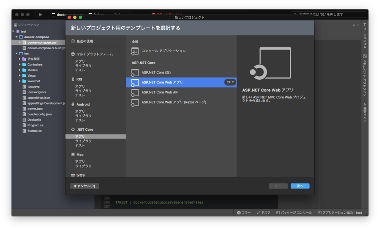Select ライブラリ under Mac
The height and width of the screenshot is (230, 380).
83,166
